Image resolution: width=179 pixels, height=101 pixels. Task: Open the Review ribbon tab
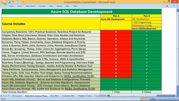pyautogui.click(x=59, y=6)
